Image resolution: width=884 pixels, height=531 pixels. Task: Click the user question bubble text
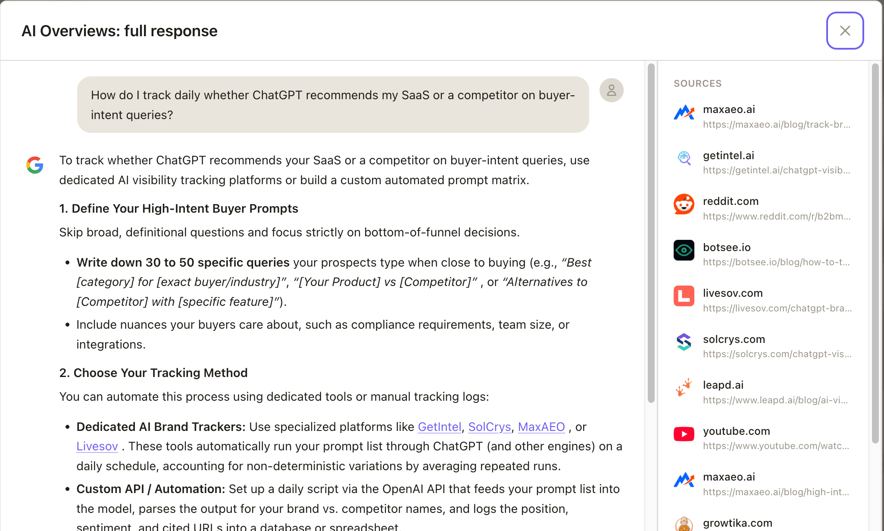333,105
